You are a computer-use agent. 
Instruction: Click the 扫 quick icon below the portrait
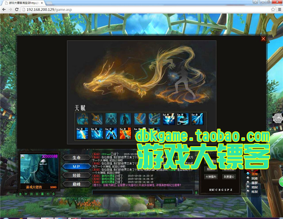(x=48, y=194)
